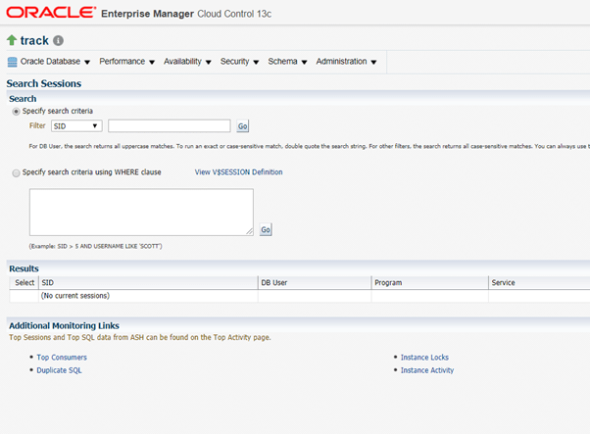The width and height of the screenshot is (590, 434).
Task: Open the Top Consumers link
Action: tap(62, 358)
